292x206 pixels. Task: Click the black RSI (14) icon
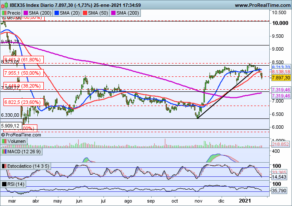point(4,184)
